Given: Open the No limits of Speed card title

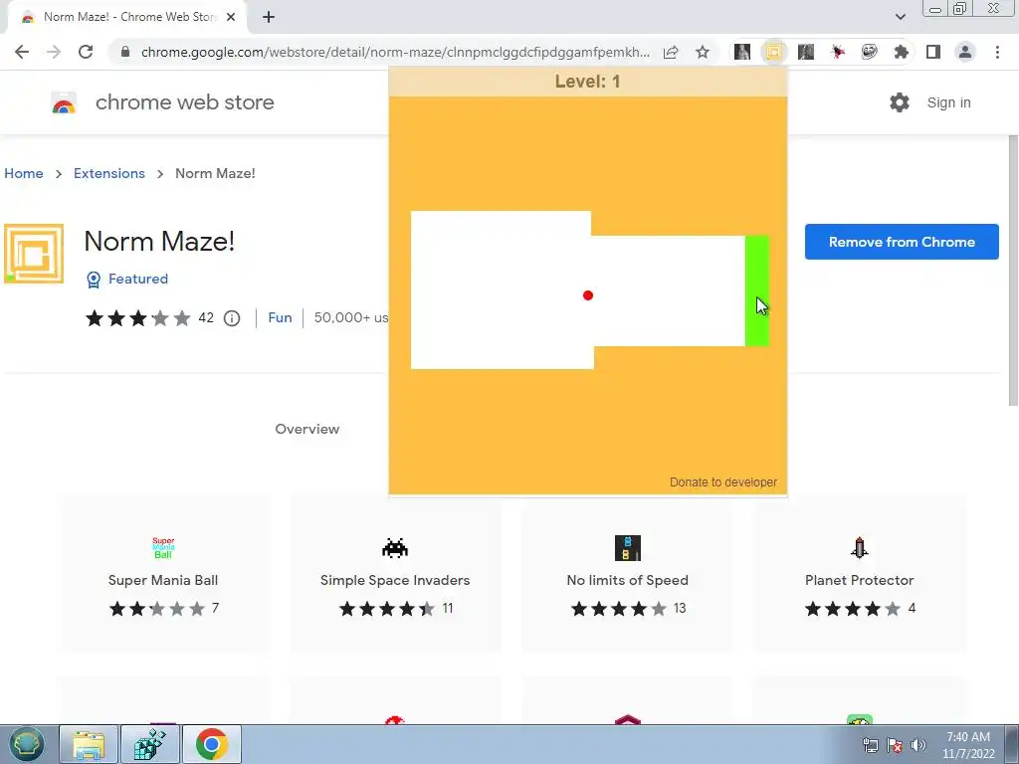Looking at the screenshot, I should pos(628,580).
